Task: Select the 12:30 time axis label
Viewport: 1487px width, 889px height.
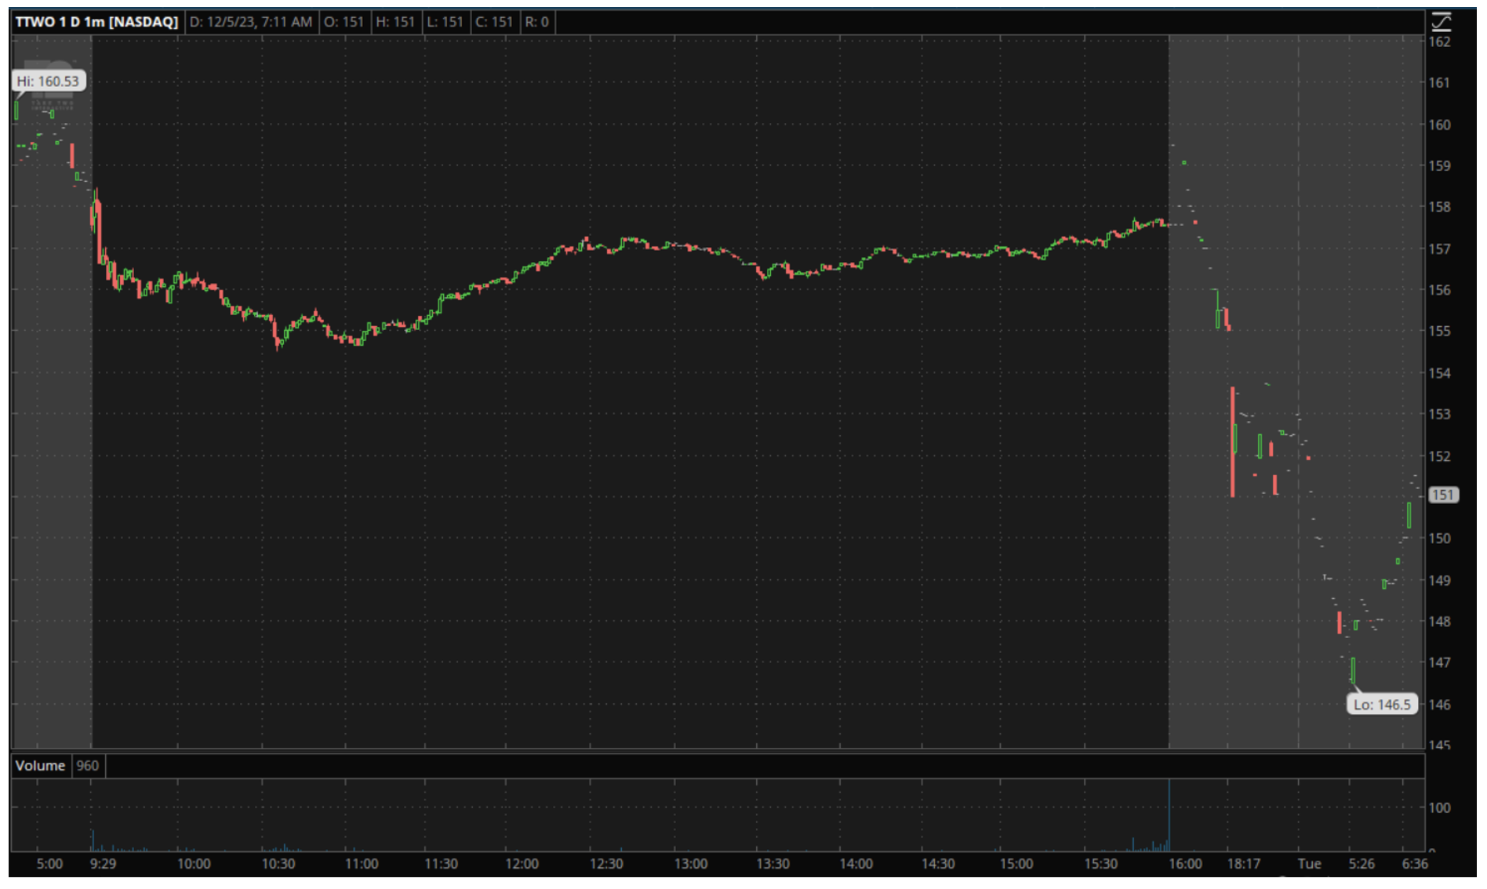Action: point(606,864)
